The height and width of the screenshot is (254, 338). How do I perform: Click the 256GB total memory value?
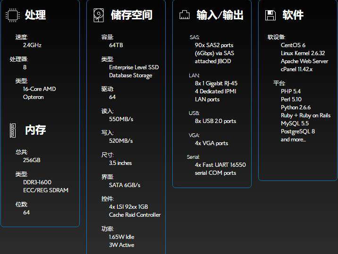click(x=32, y=160)
